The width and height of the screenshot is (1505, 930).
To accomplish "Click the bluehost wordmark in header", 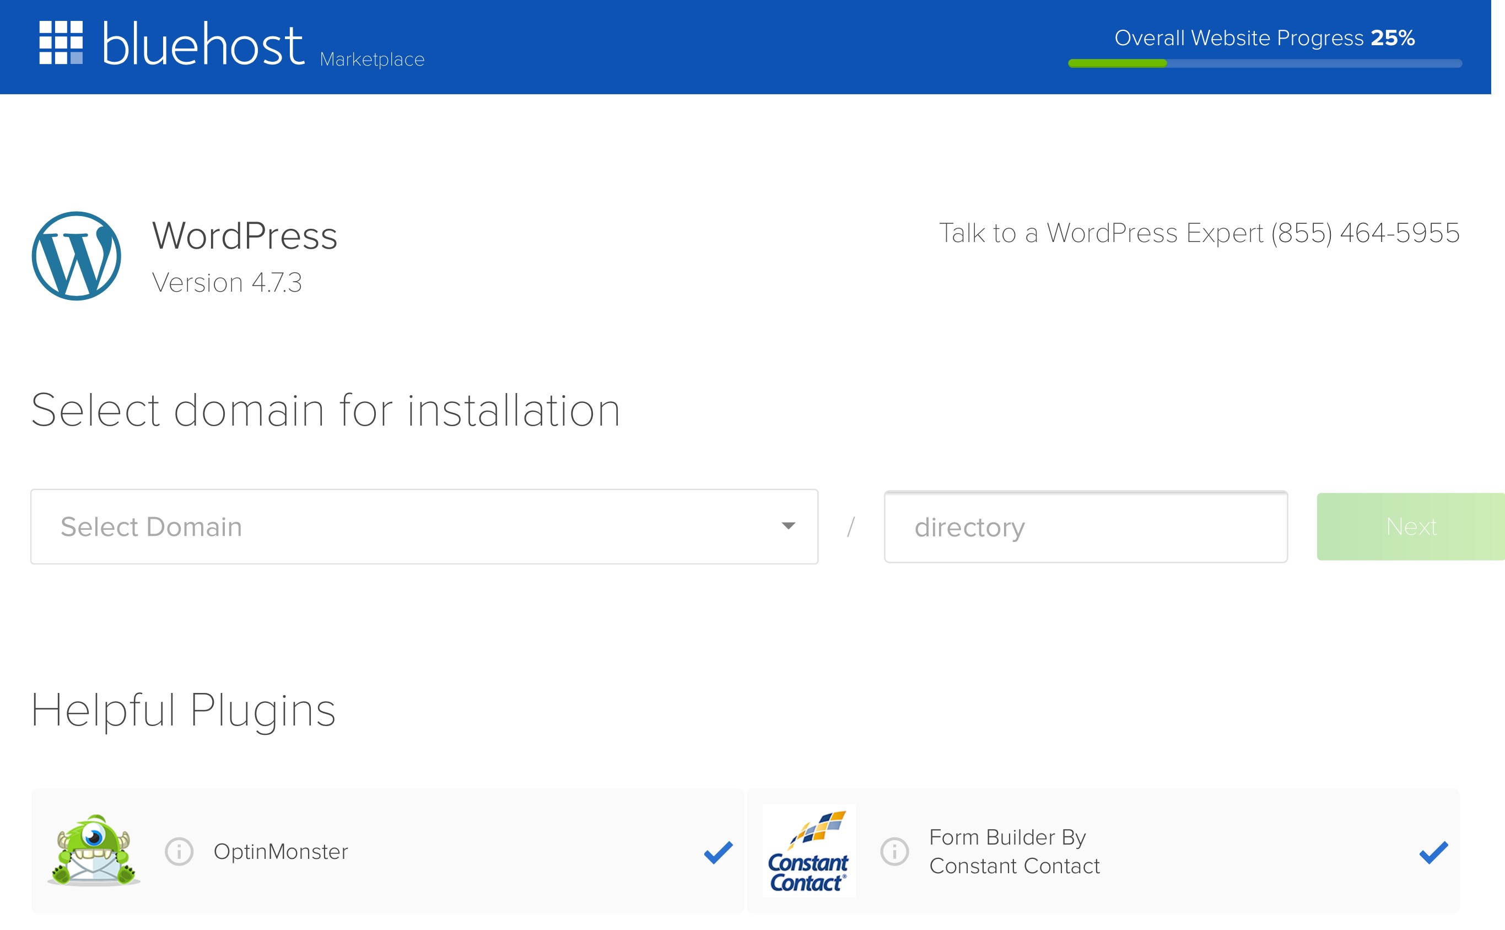I will coord(203,44).
